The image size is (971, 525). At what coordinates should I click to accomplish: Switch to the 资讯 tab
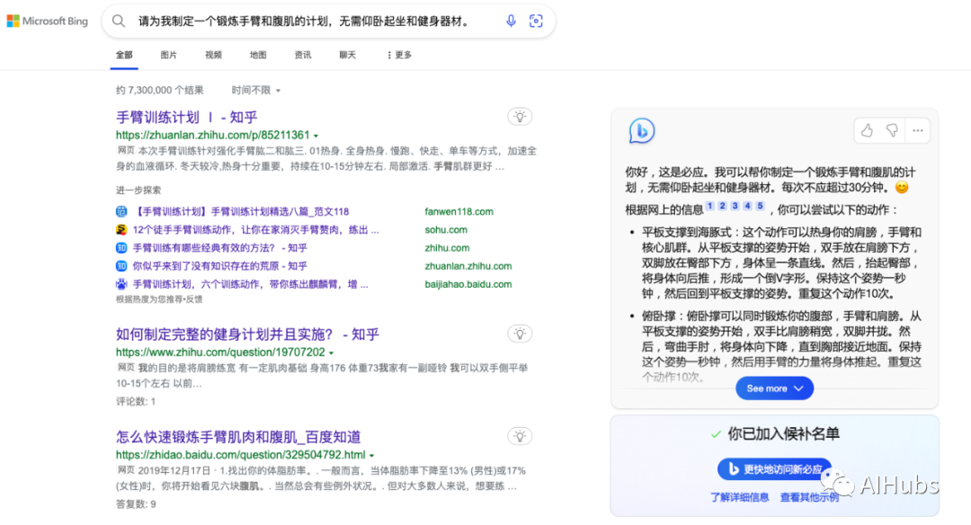303,55
